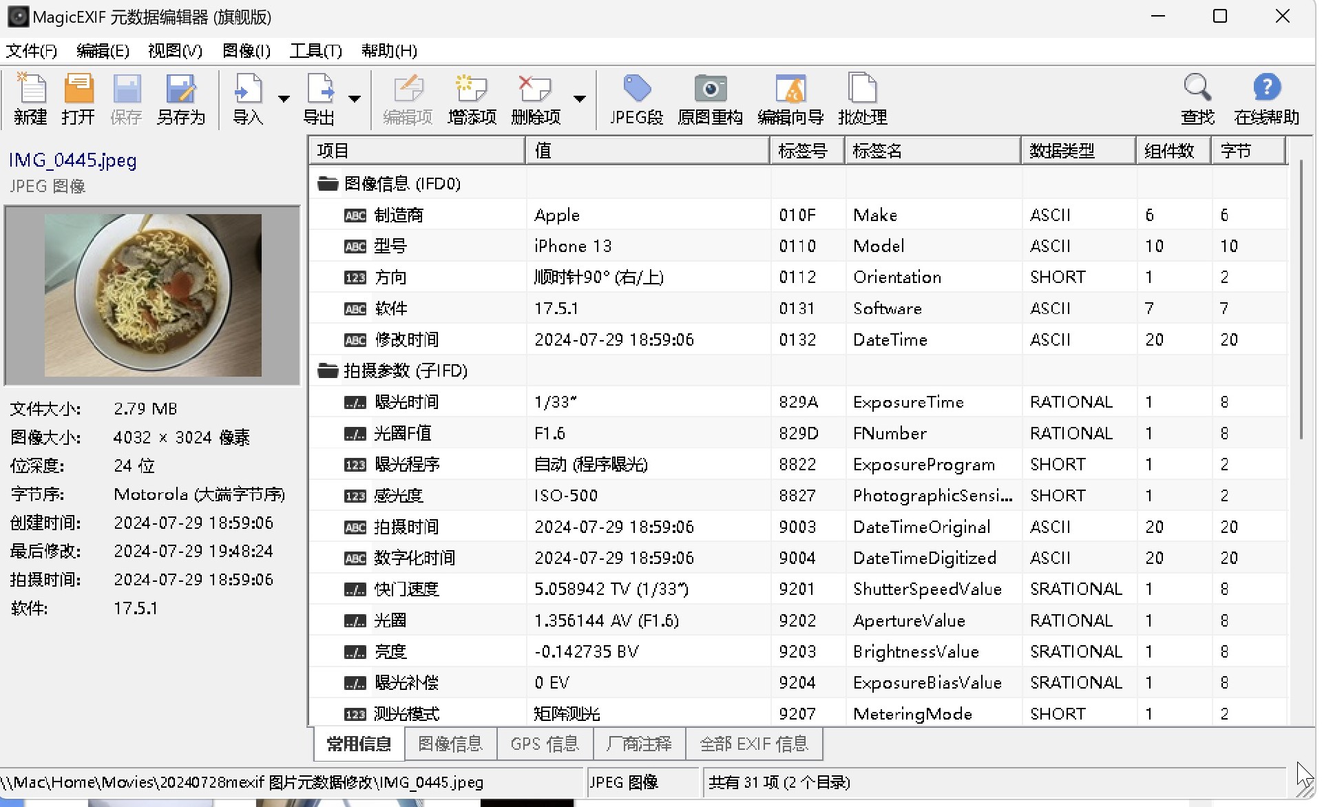Sort by the 组件数 column header
Viewport: 1322px width, 807px height.
coord(1173,151)
